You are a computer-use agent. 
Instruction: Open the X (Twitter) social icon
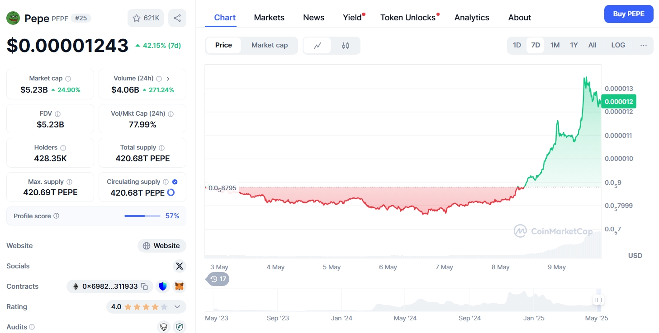180,266
